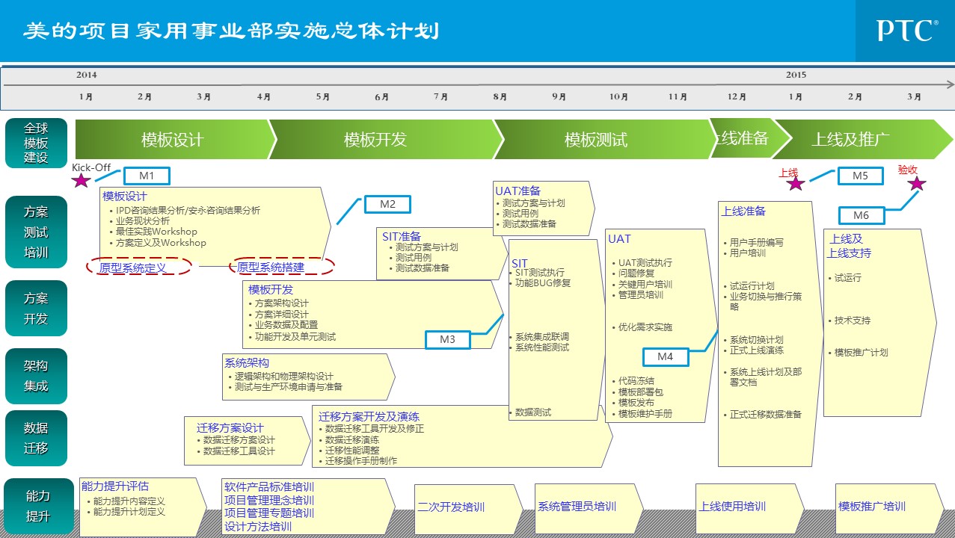Click the 迁移方案开发及演练 heading

click(x=369, y=417)
